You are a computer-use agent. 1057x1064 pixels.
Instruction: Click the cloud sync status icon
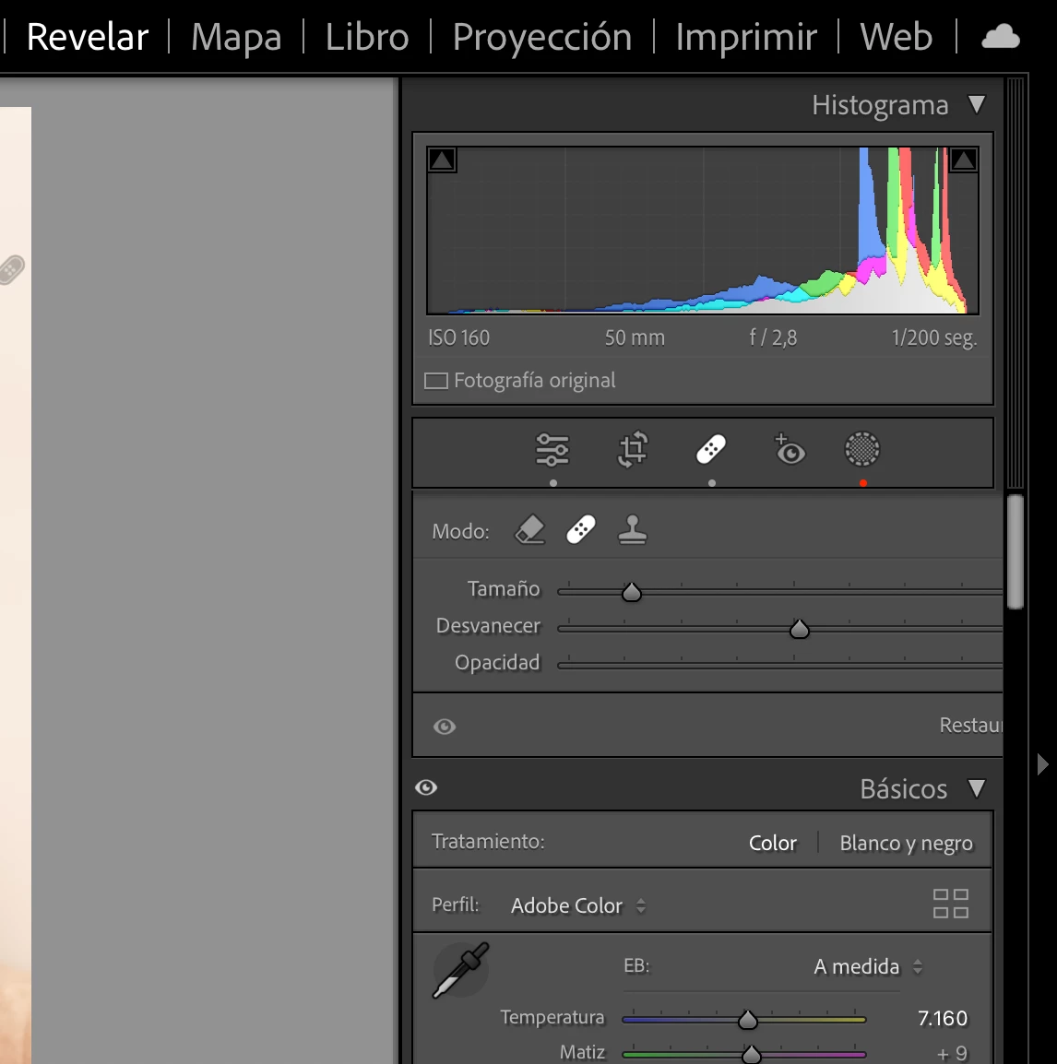tap(1001, 37)
